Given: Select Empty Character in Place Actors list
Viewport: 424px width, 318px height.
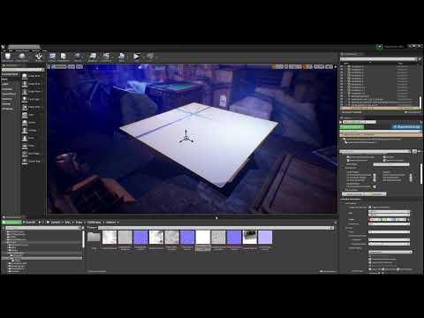Looking at the screenshot, I should (x=33, y=84).
